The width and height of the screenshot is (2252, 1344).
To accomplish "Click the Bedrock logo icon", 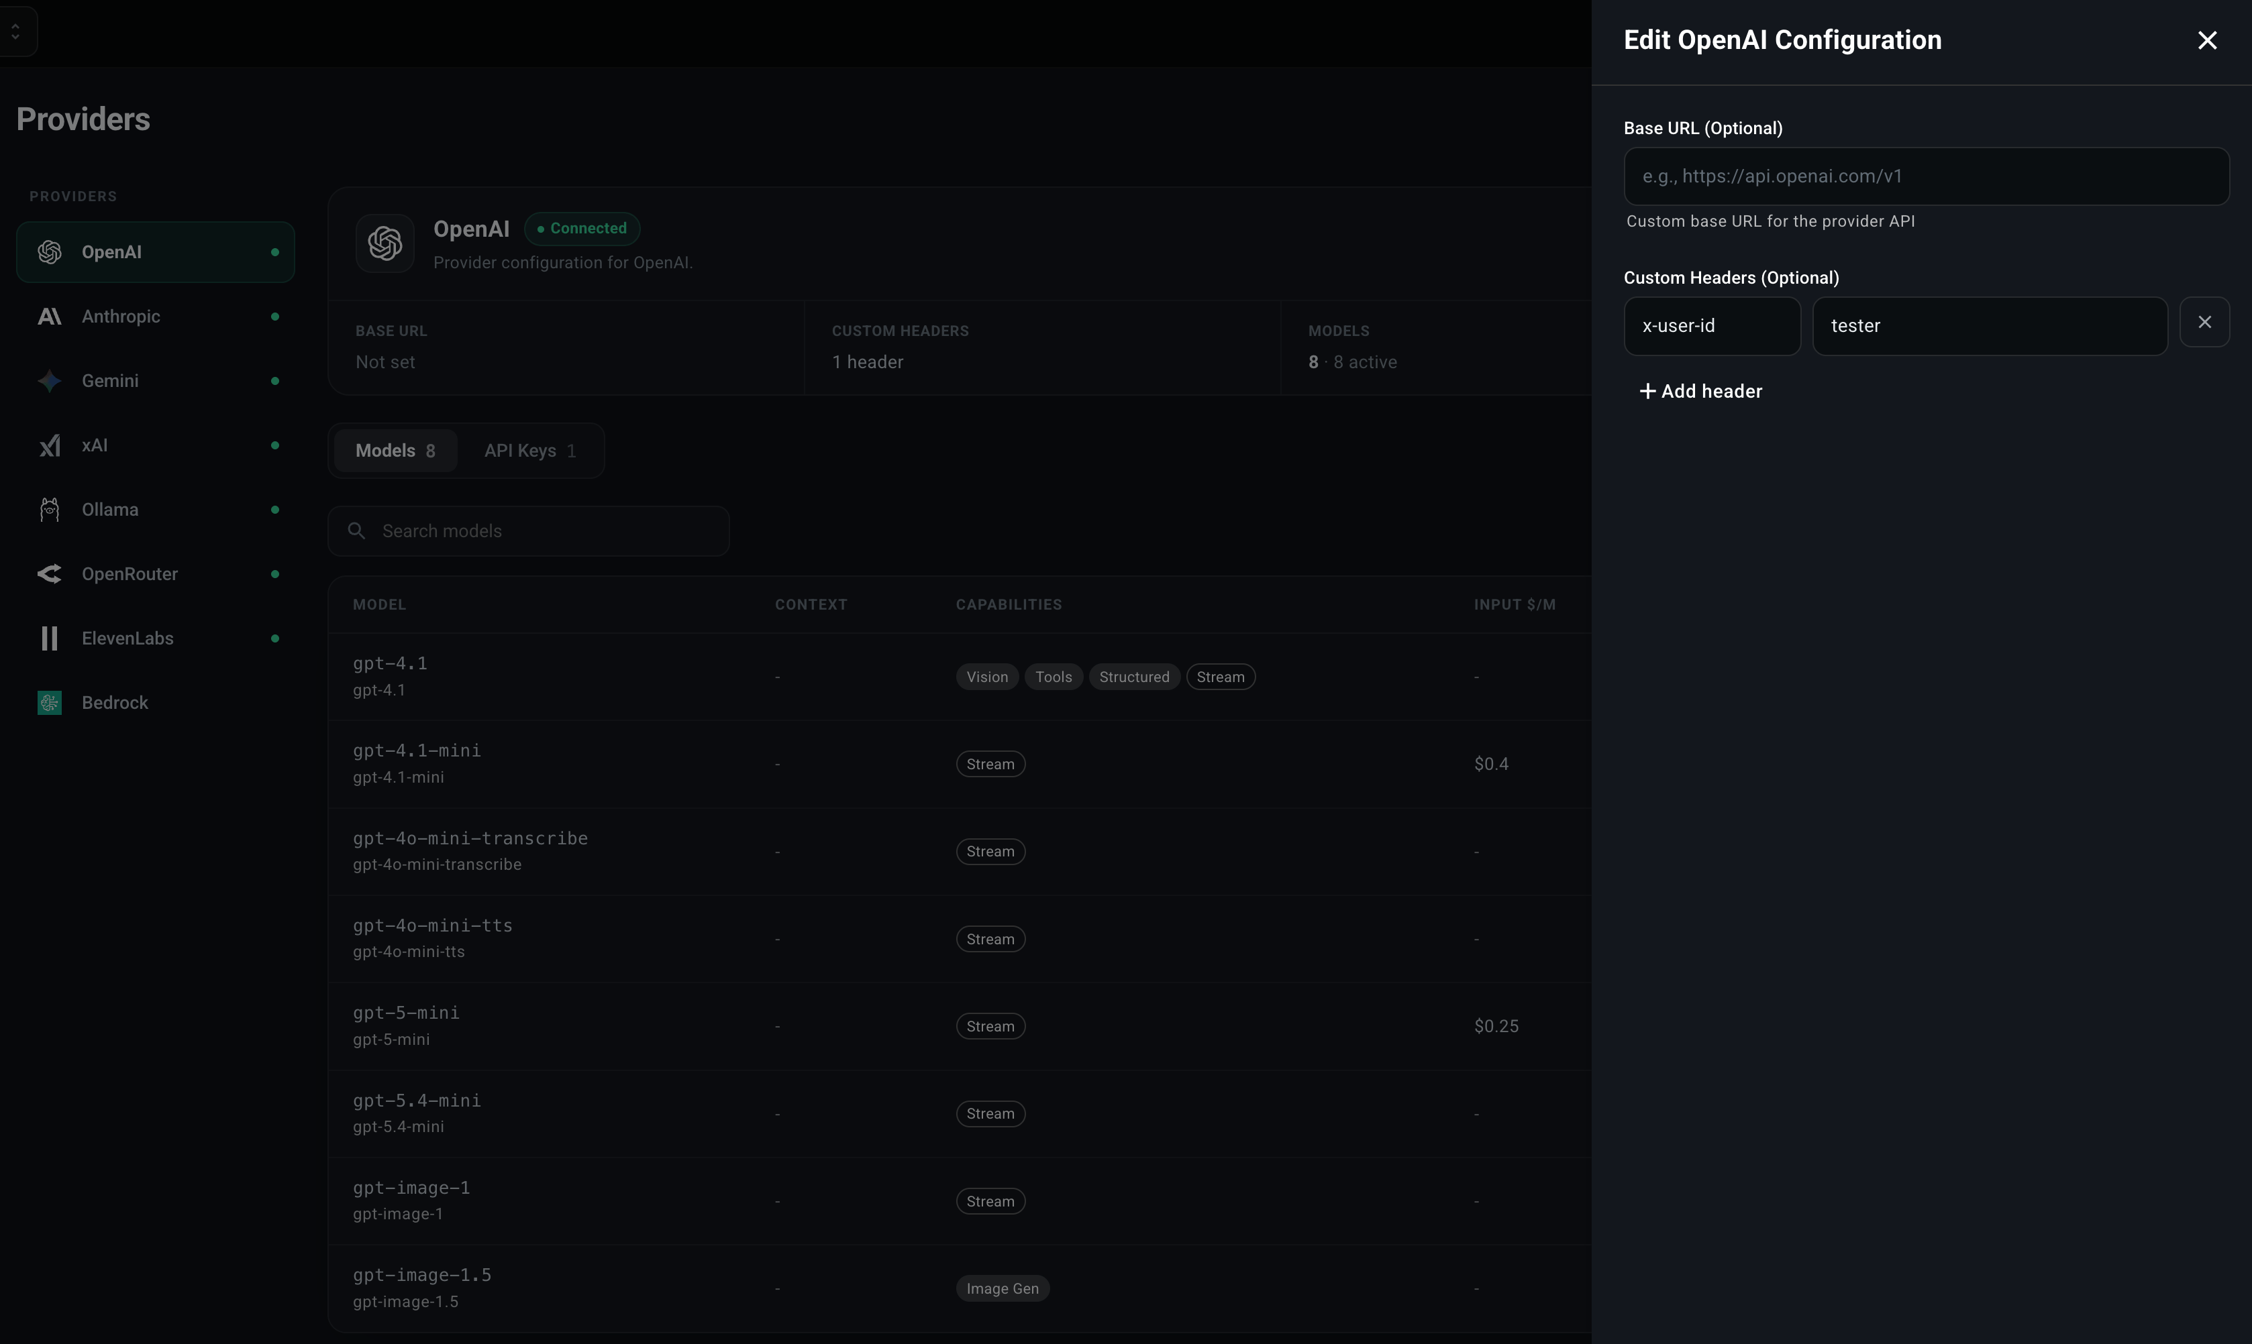I will pyautogui.click(x=50, y=702).
